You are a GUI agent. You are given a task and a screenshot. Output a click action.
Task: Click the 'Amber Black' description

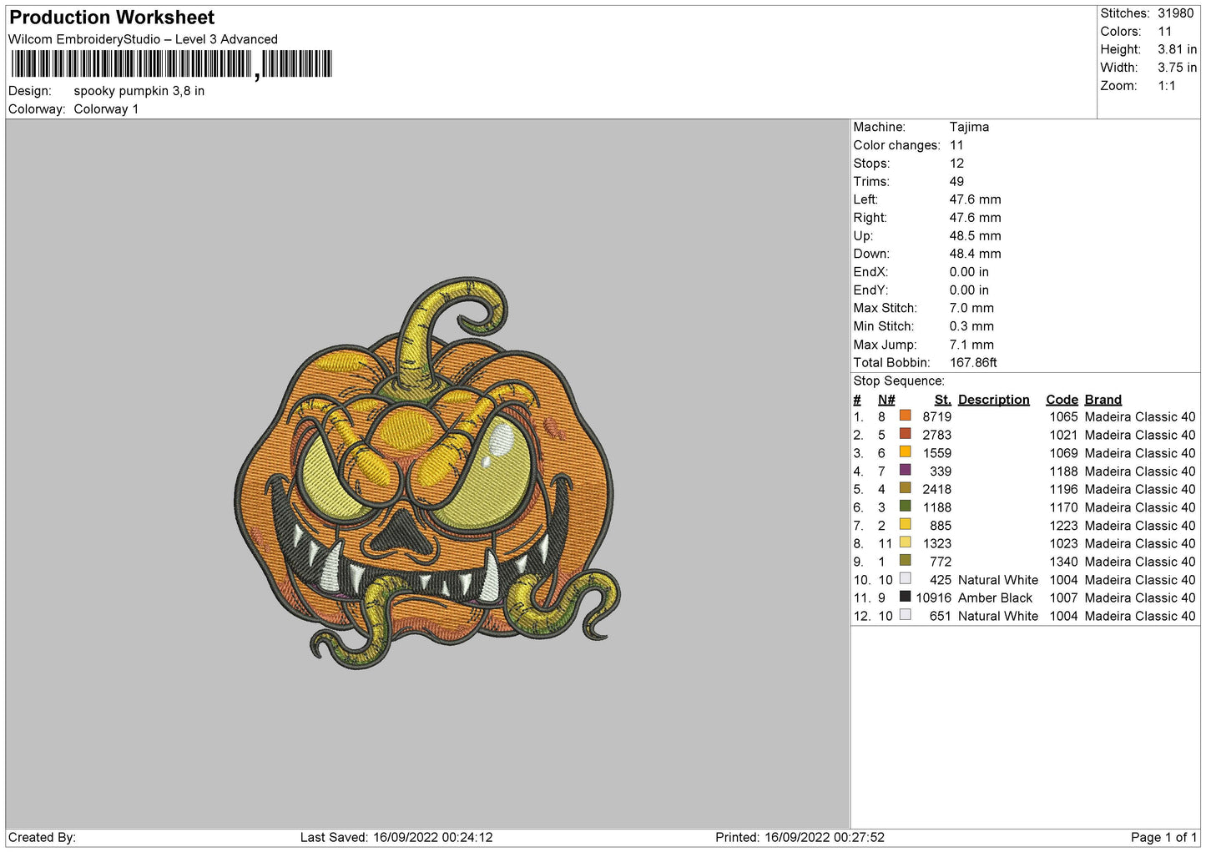[996, 598]
